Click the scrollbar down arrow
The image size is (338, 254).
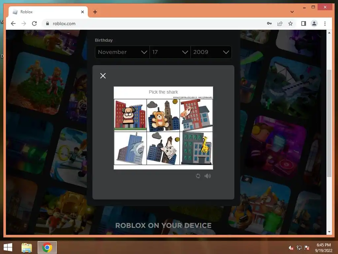coord(329,232)
